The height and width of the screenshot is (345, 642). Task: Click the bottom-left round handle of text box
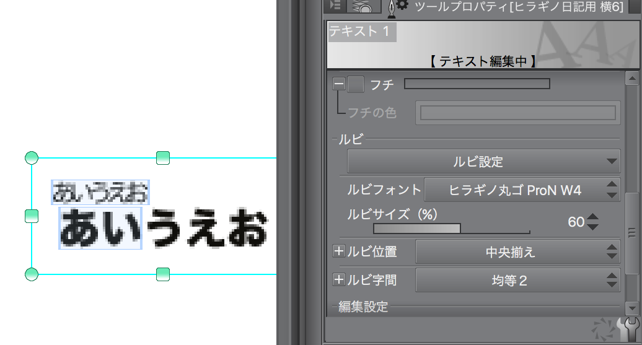click(x=32, y=274)
